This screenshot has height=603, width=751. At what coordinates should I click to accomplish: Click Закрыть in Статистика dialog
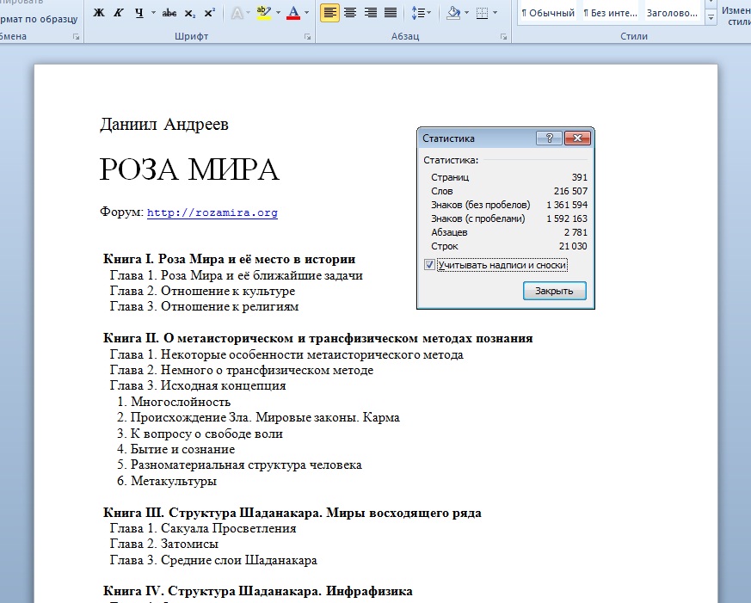tap(555, 291)
